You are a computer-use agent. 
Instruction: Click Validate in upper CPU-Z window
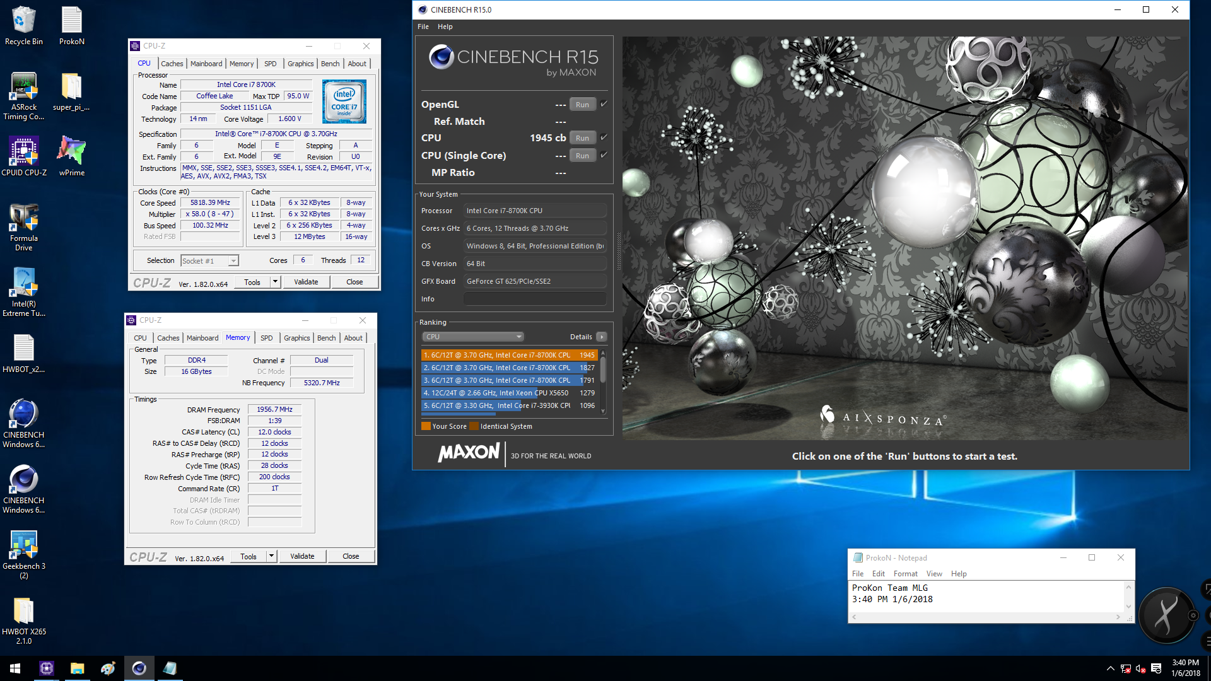coord(306,282)
